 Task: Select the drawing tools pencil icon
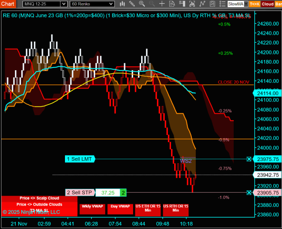(132, 4)
